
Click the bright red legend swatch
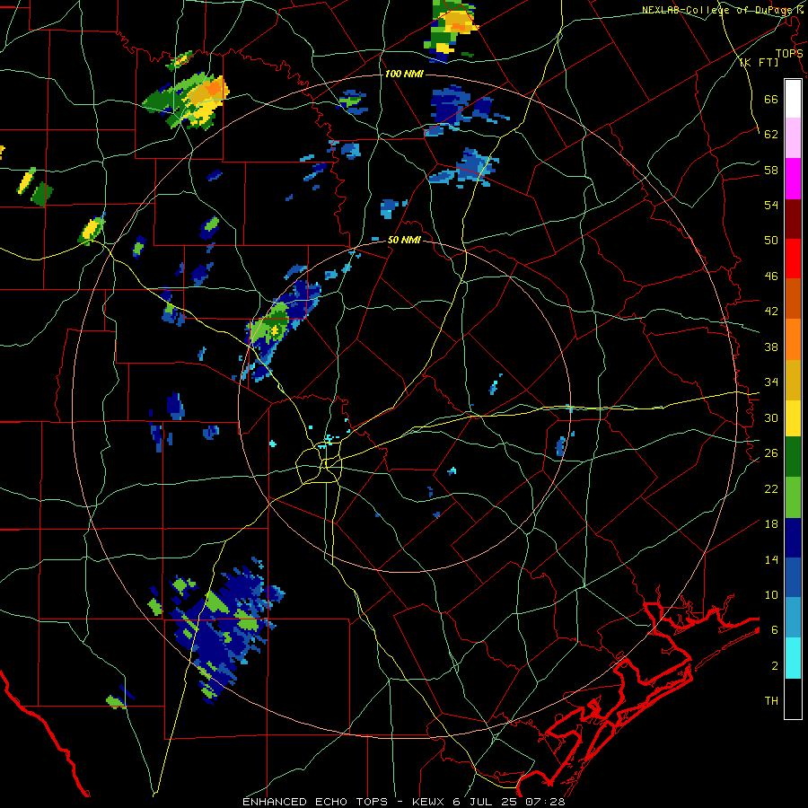793,259
